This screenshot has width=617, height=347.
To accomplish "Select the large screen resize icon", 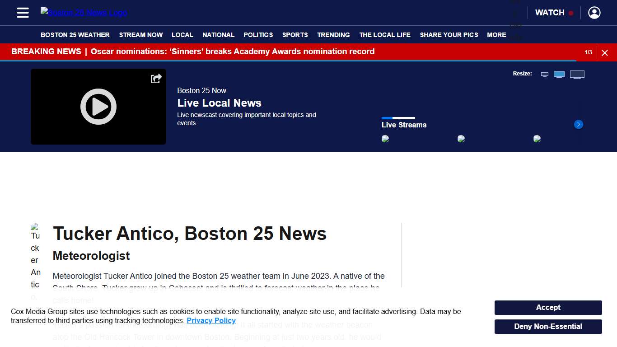I will coord(577,74).
